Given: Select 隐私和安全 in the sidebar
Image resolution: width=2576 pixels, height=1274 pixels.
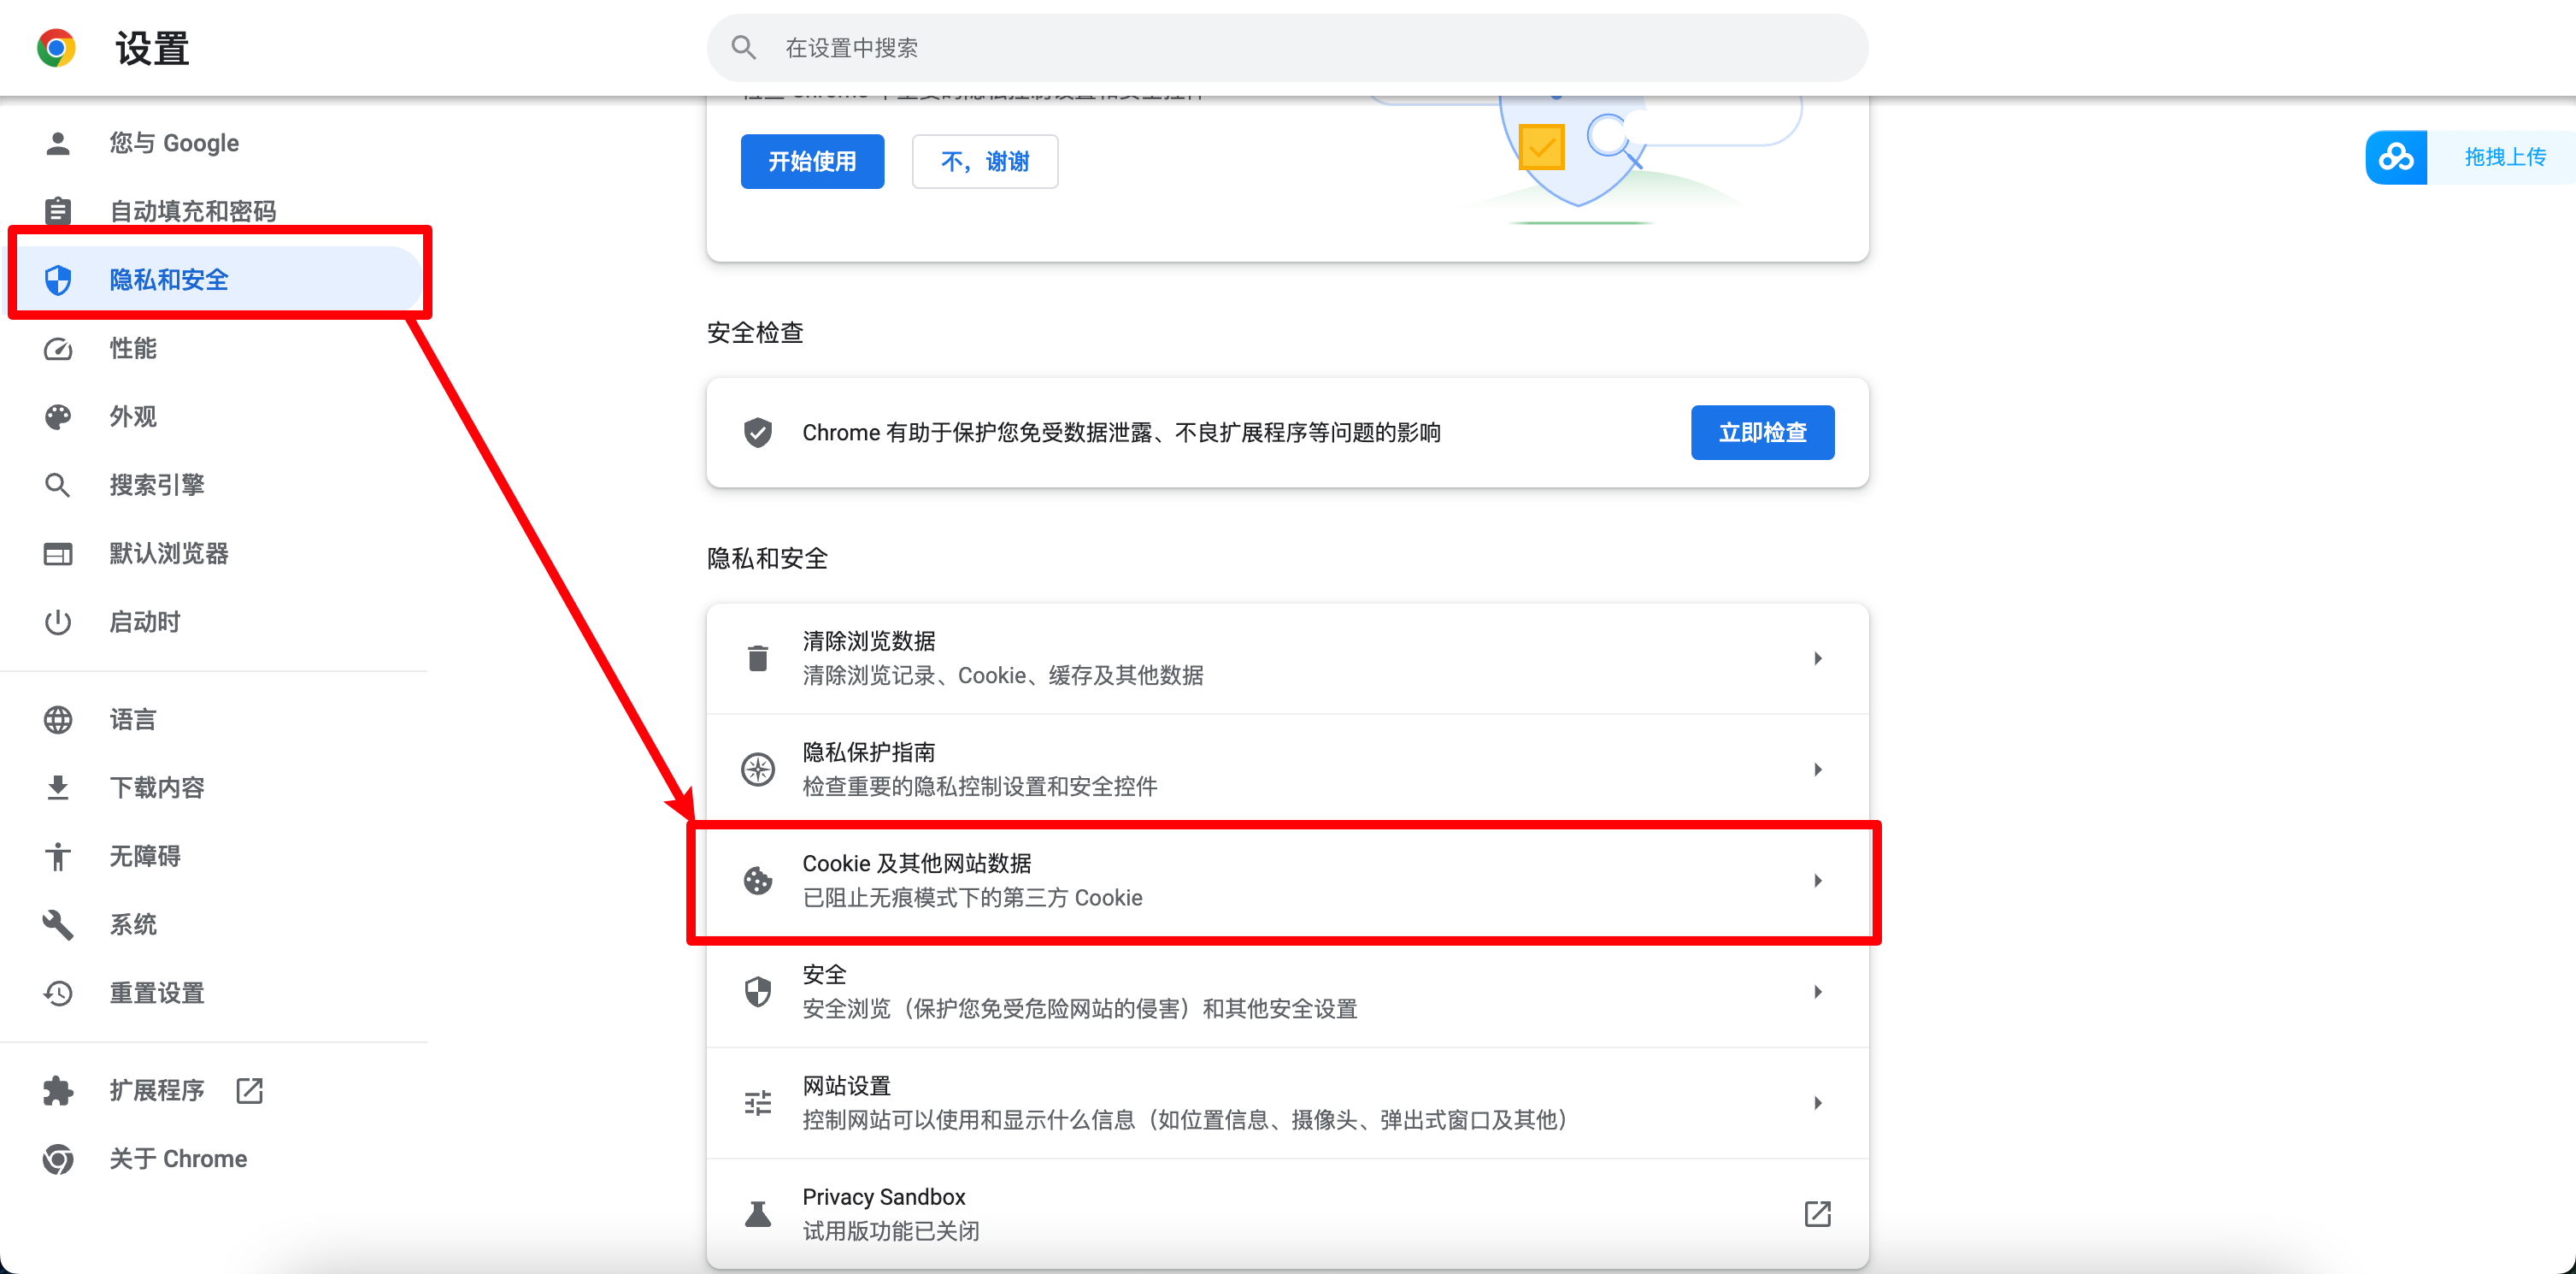Looking at the screenshot, I should [x=169, y=280].
